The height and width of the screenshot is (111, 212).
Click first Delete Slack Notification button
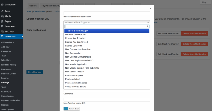(x=195, y=33)
